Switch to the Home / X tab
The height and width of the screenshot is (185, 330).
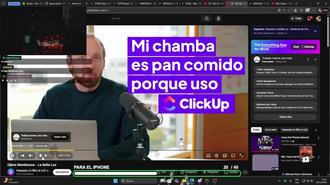(x=78, y=4)
